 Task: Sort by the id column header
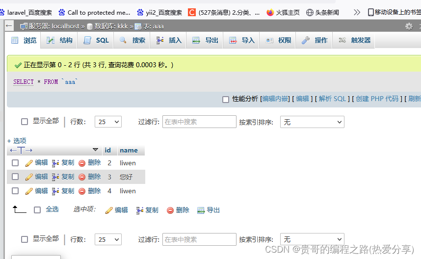[x=107, y=150]
